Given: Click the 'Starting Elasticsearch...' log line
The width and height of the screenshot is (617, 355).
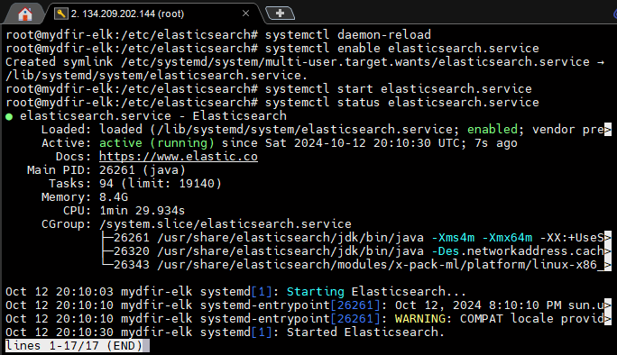Looking at the screenshot, I should pos(235,292).
